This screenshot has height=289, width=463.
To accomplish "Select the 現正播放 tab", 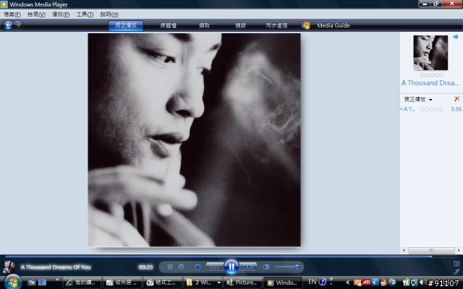I will coord(126,25).
